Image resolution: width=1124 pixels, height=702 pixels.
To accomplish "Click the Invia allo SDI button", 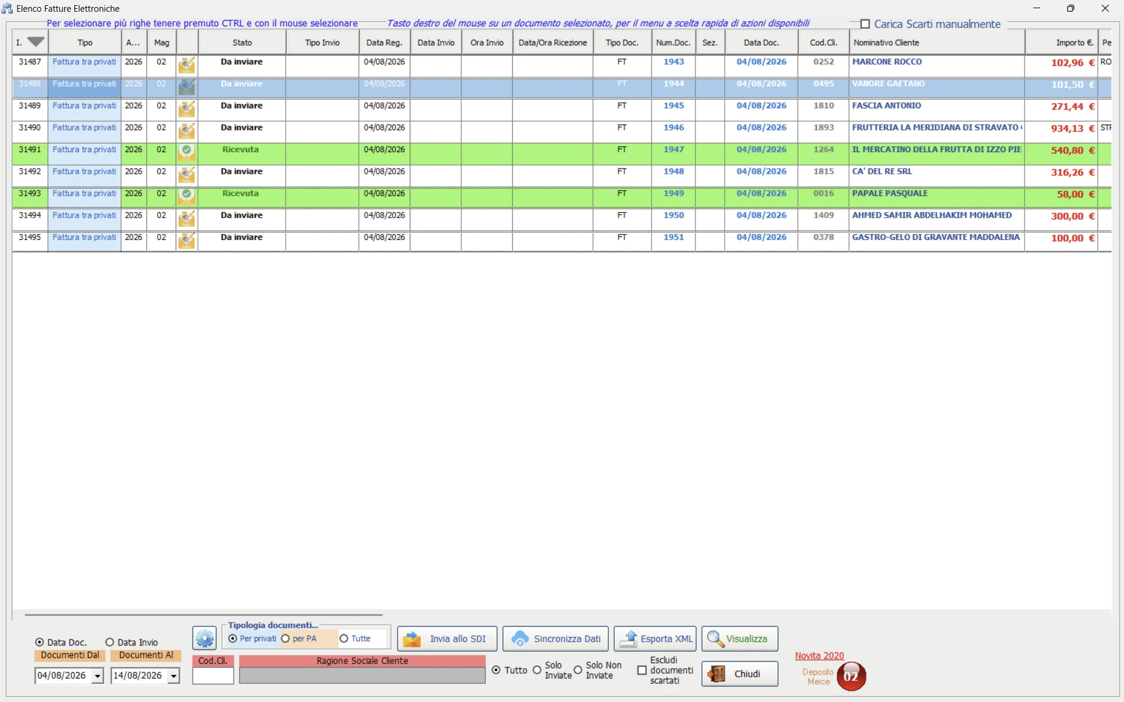I will 447,639.
